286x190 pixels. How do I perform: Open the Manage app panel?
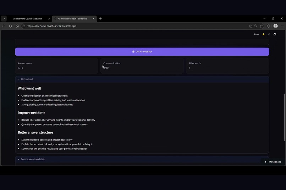(x=273, y=162)
